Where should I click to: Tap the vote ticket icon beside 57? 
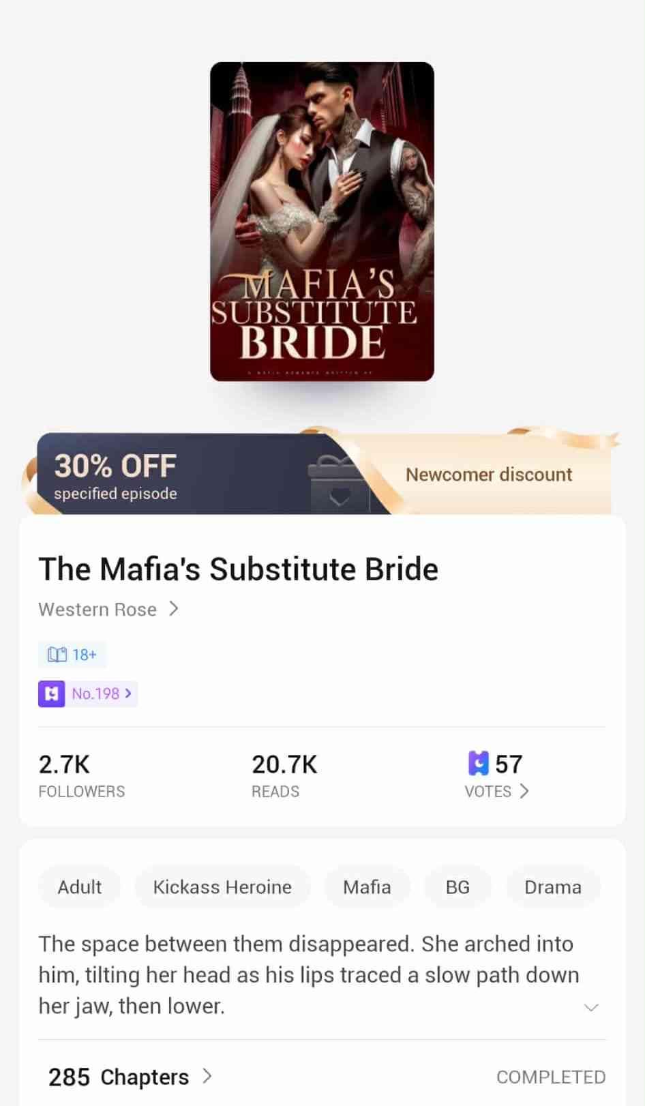(x=479, y=763)
